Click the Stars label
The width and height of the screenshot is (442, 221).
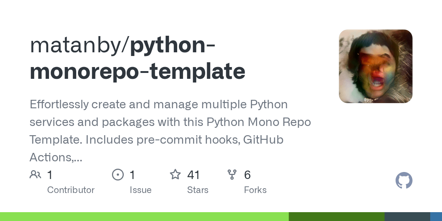coord(198,190)
